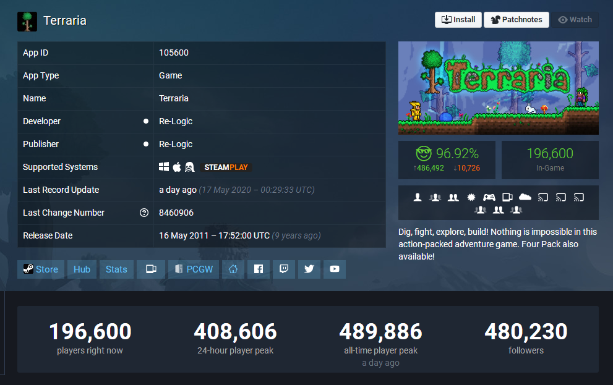Click the Steam Achievements burst icon
Viewport: 613px width, 385px height.
tap(471, 197)
